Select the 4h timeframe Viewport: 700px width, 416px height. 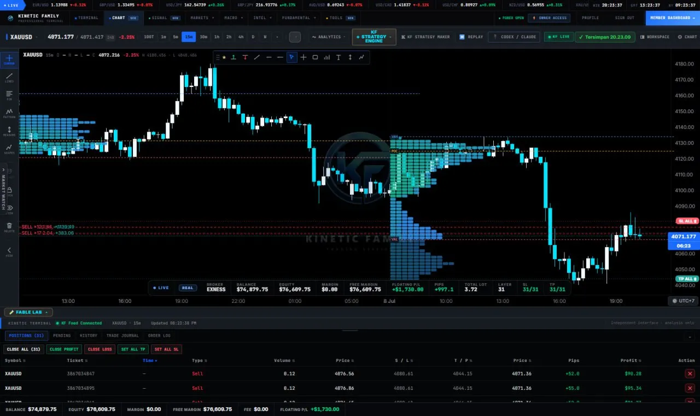241,37
